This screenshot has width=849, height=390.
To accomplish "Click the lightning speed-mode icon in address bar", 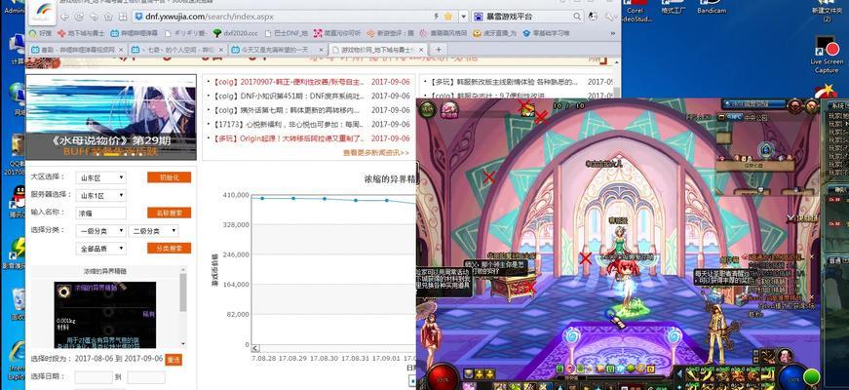I will (437, 17).
